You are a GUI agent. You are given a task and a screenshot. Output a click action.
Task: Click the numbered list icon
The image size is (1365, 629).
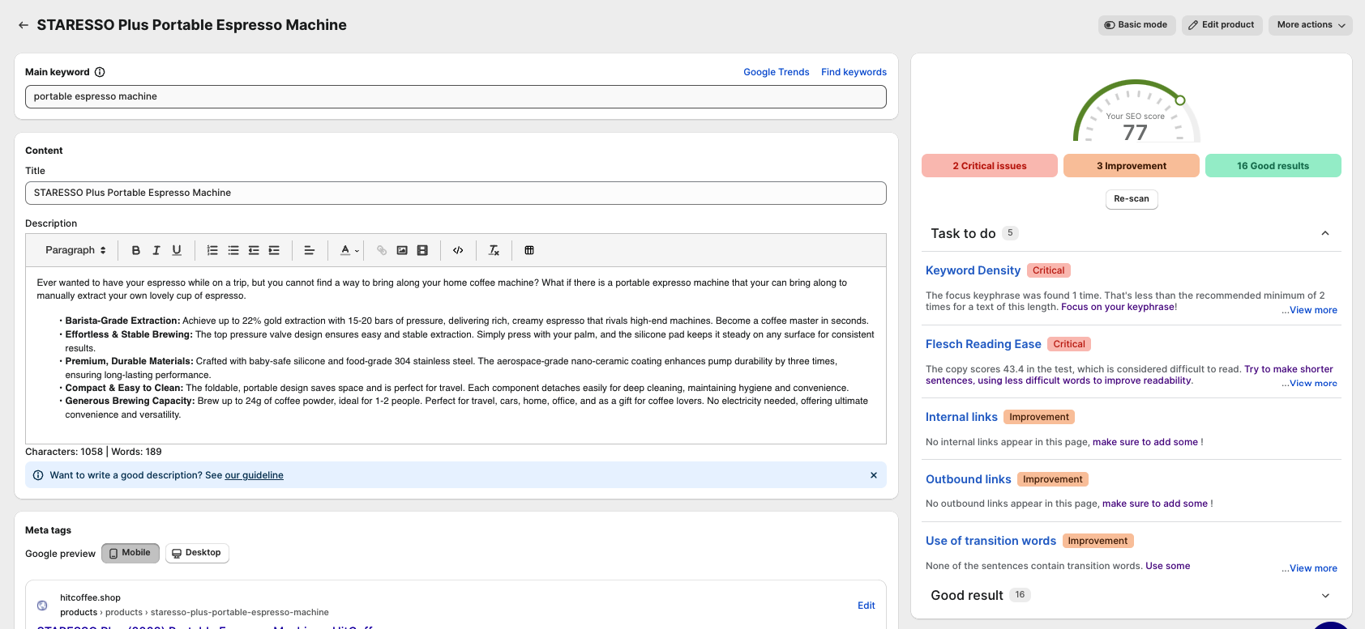212,251
